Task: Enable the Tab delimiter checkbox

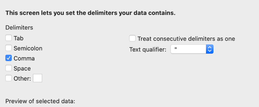Action: [x=9, y=38]
